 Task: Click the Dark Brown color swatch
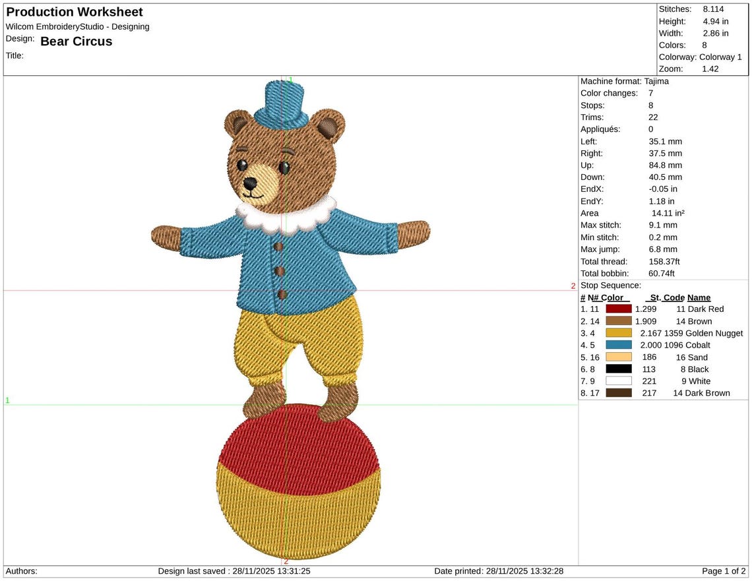(x=619, y=393)
